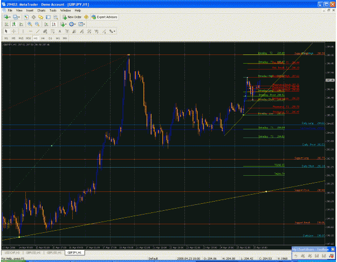337x262 pixels.
Task: Click the 'Daily Pivot' line label on chart
Action: tap(309, 144)
